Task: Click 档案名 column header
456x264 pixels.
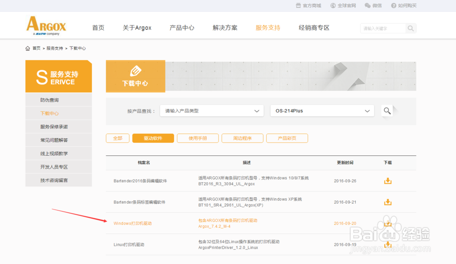Action: pyautogui.click(x=144, y=163)
